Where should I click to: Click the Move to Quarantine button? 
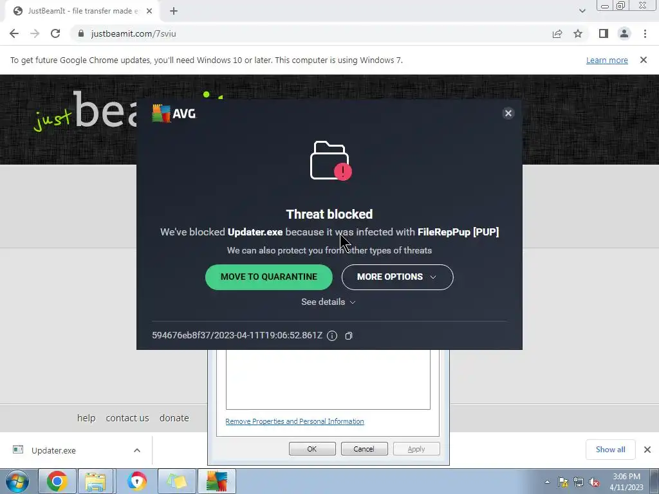(x=268, y=277)
